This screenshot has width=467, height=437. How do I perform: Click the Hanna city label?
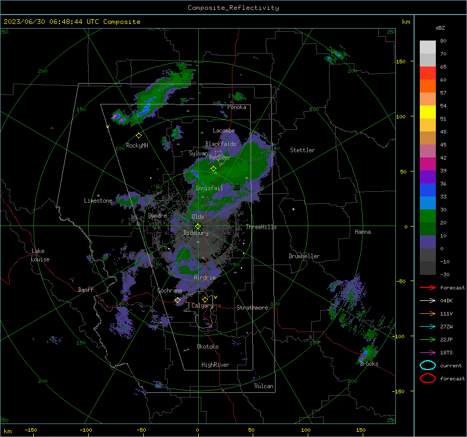[363, 232]
